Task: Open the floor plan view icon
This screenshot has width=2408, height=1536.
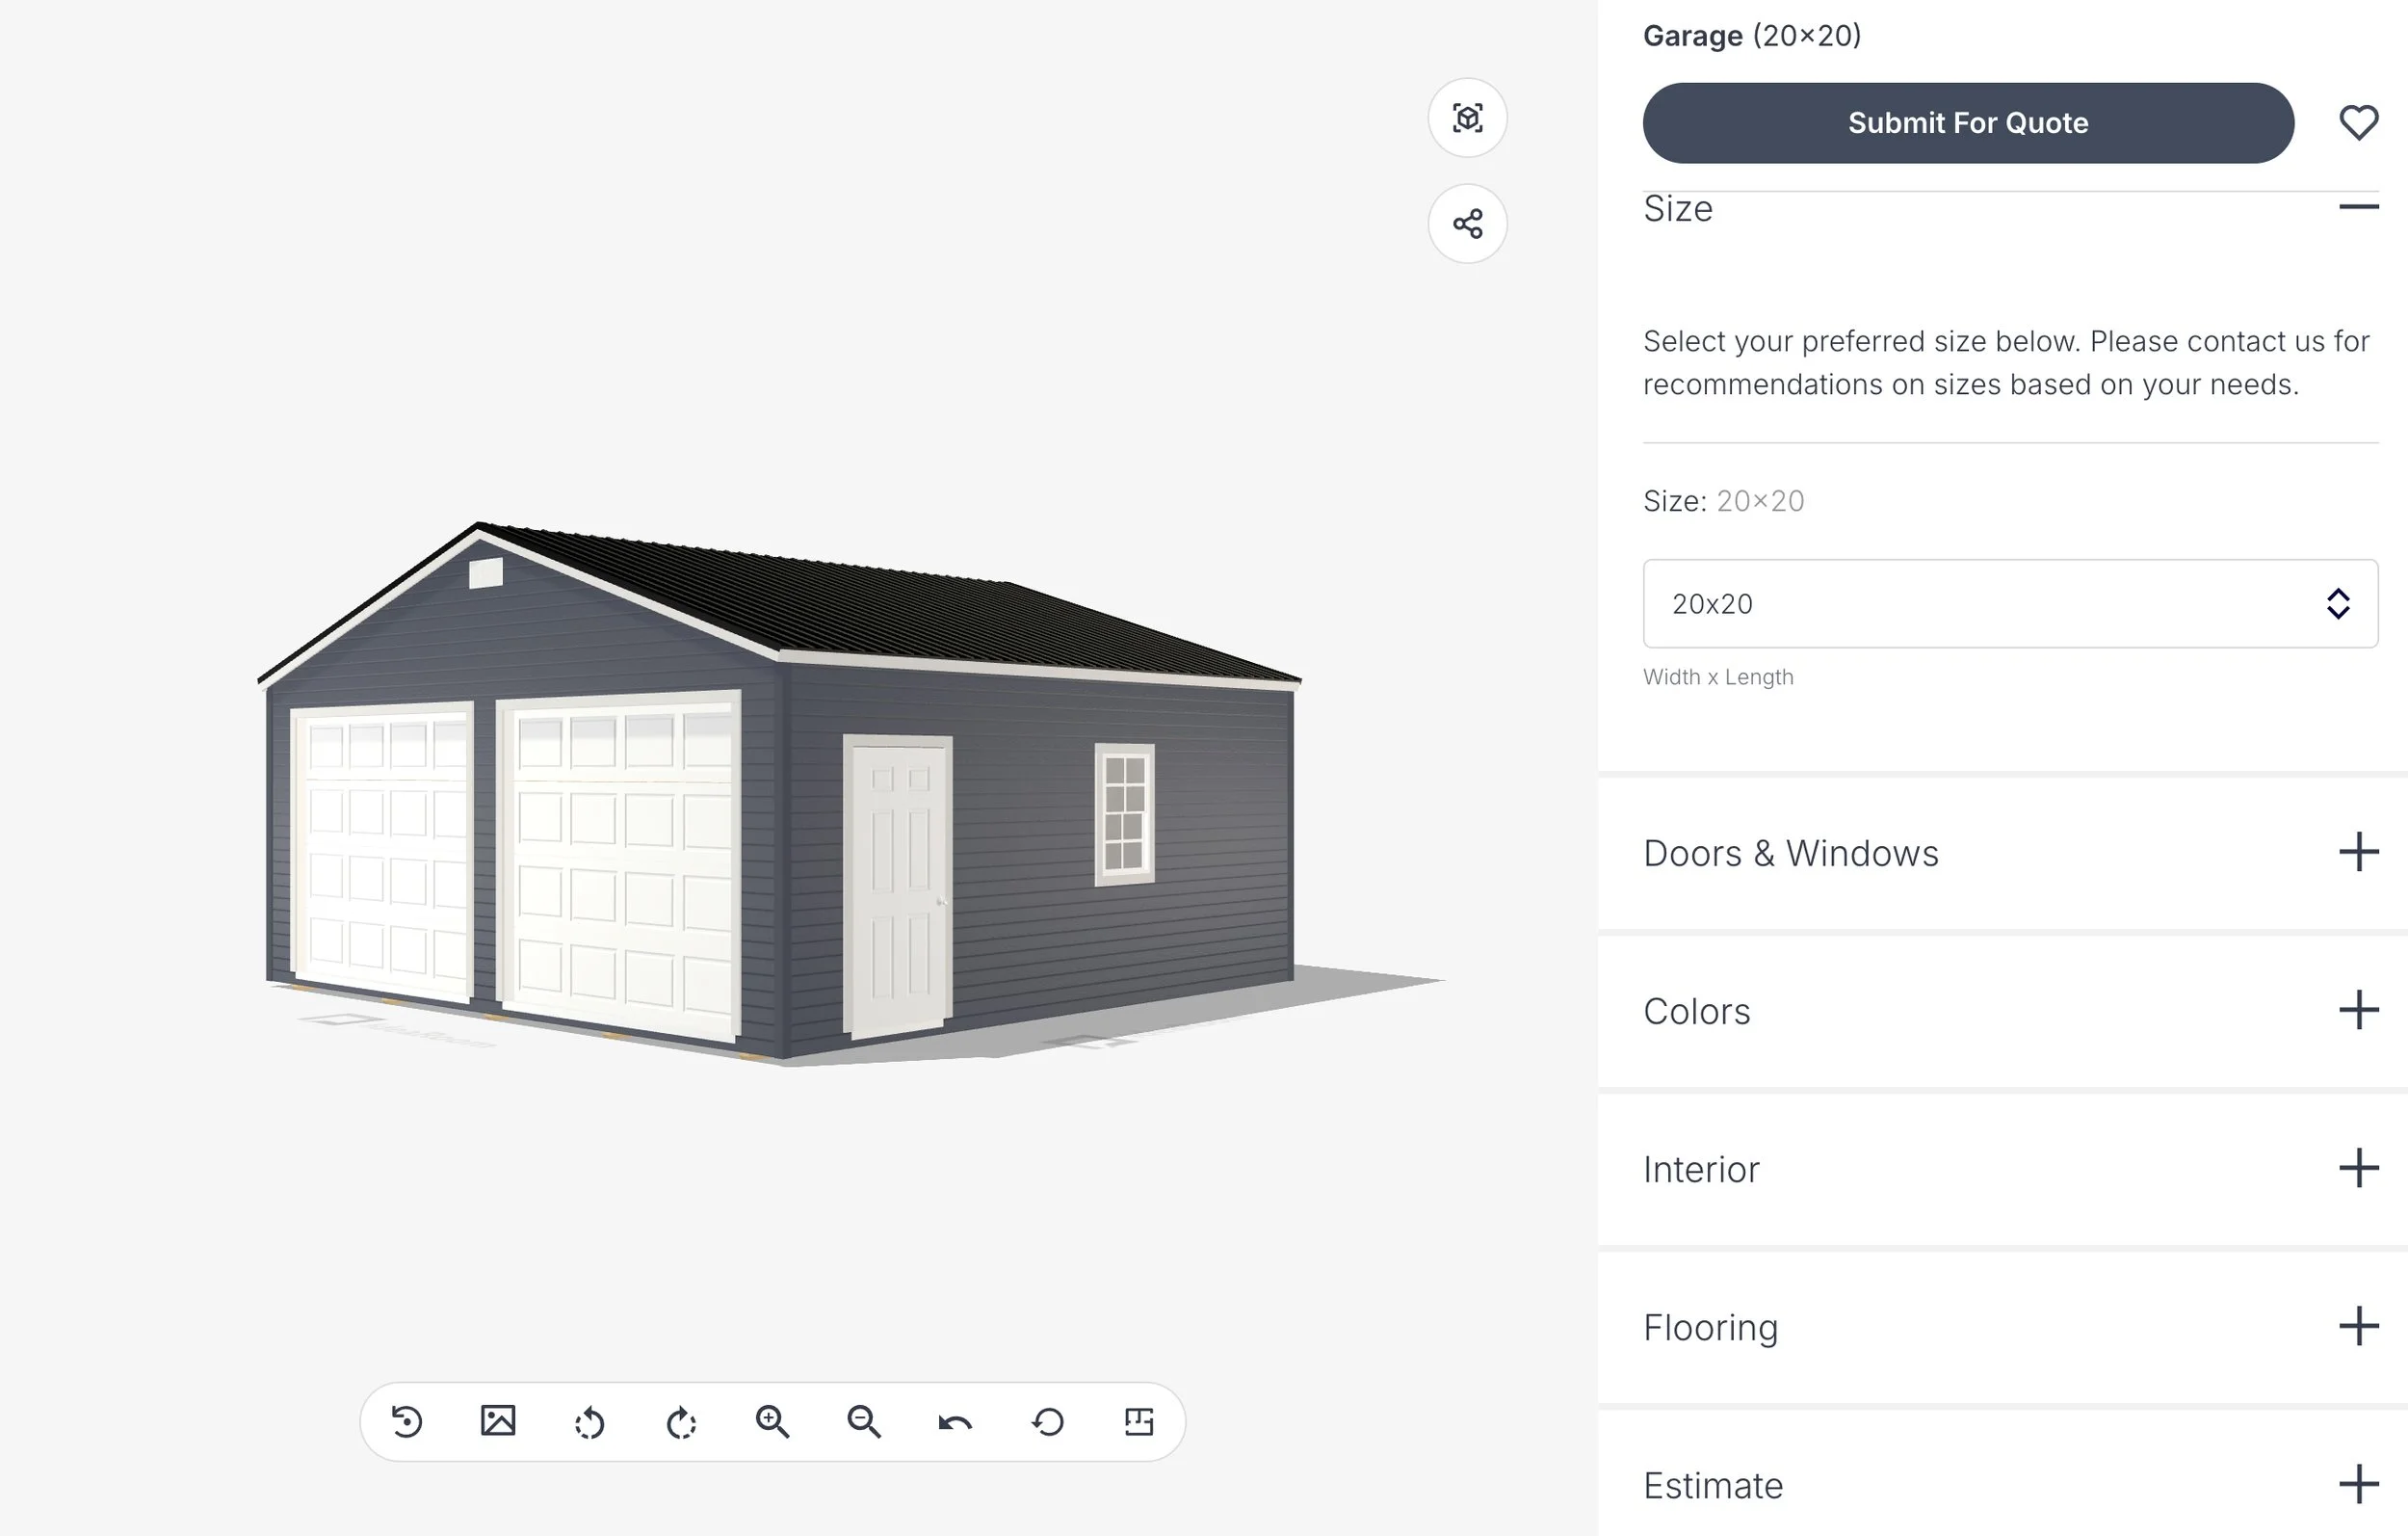Action: (x=1139, y=1421)
